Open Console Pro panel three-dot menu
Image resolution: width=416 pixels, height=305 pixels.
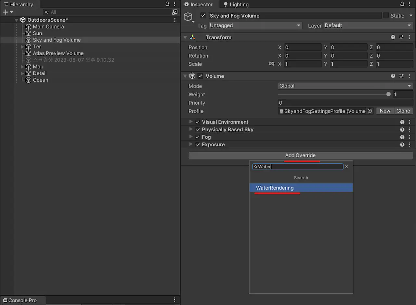pos(175,300)
